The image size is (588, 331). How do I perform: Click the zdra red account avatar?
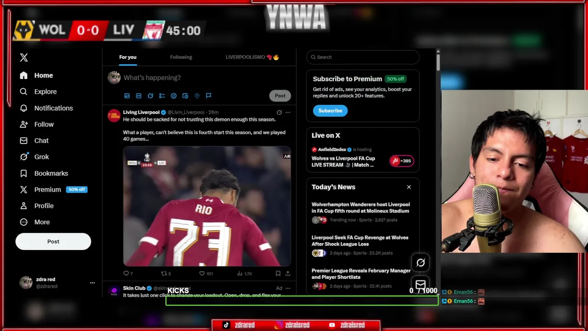coord(26,283)
